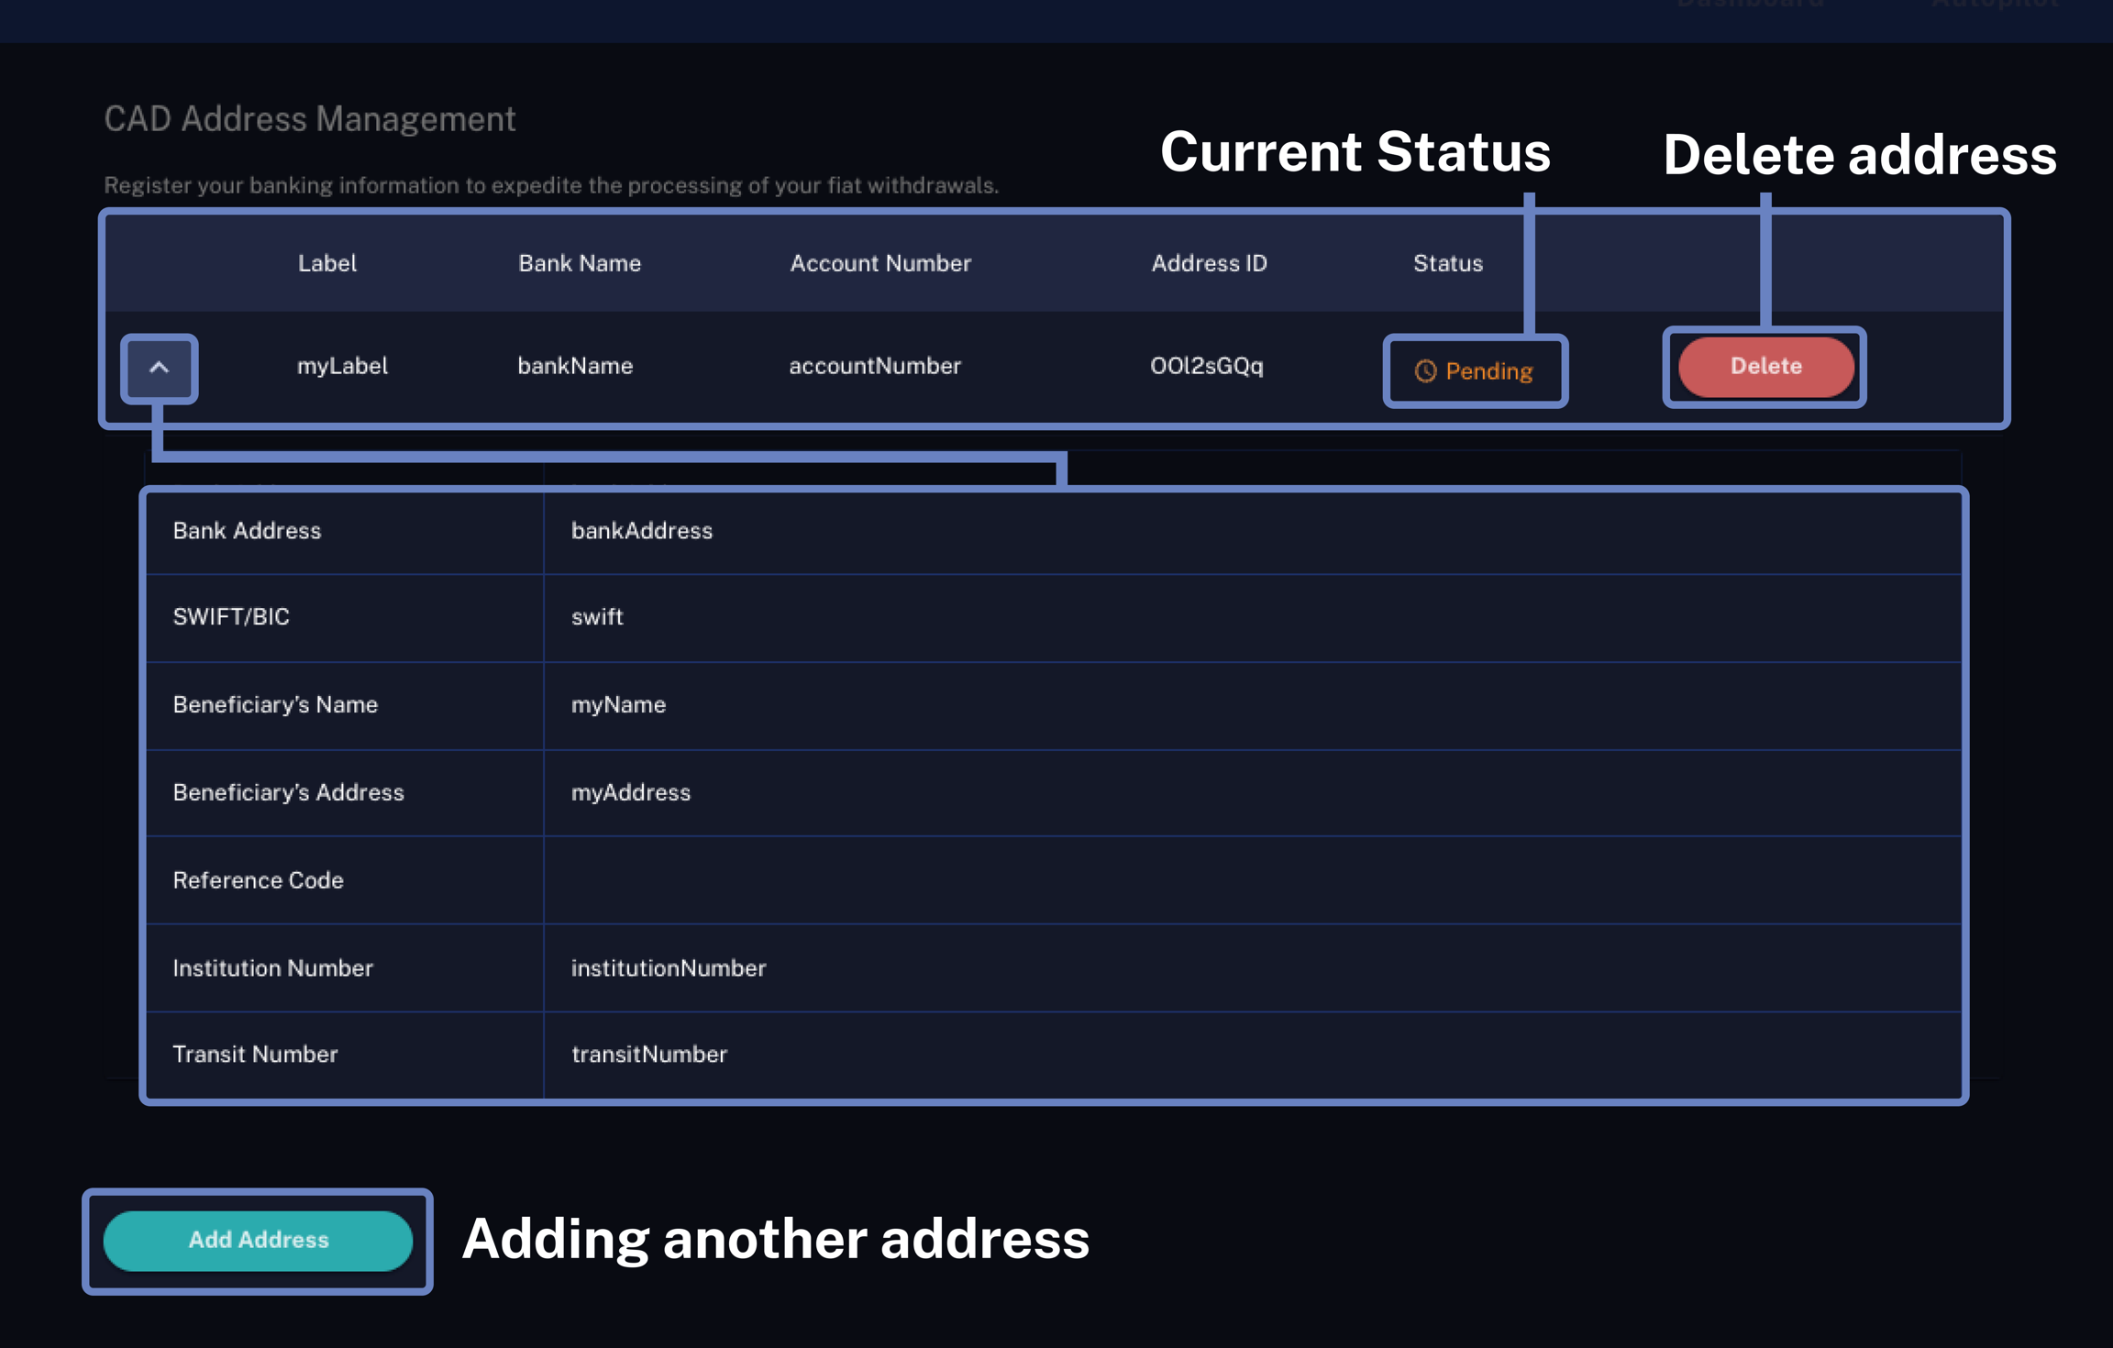Screen dimensions: 2113x1348
Task: Click the accountNumber cell value
Action: 874,366
